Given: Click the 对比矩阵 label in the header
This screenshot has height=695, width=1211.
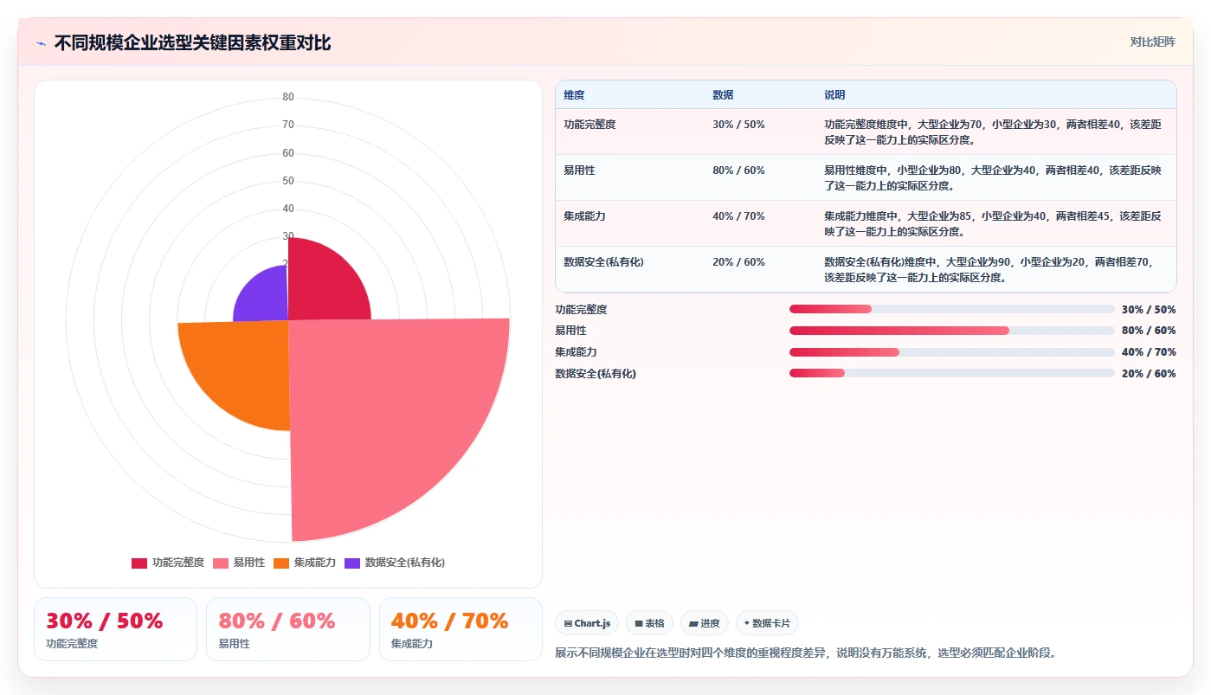Looking at the screenshot, I should tap(1152, 42).
